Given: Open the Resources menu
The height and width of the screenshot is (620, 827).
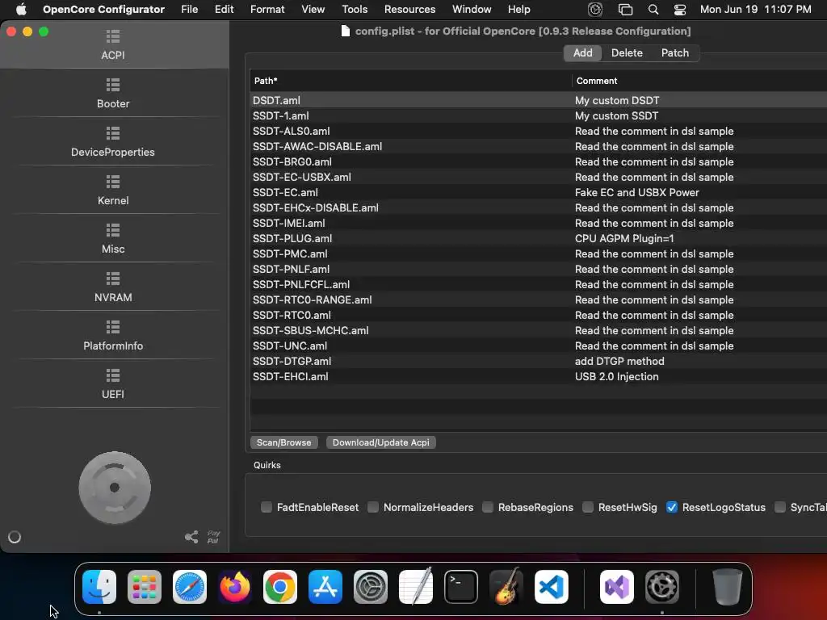Looking at the screenshot, I should point(409,10).
